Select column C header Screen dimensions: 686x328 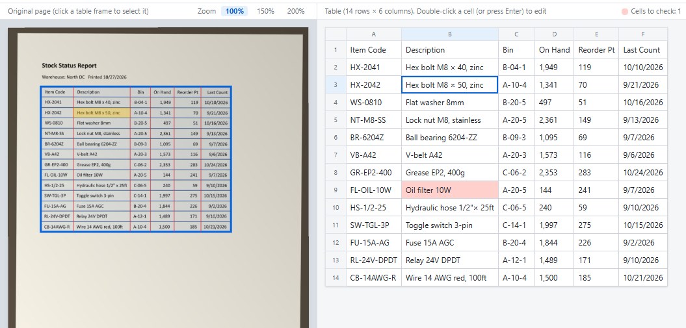pos(517,34)
